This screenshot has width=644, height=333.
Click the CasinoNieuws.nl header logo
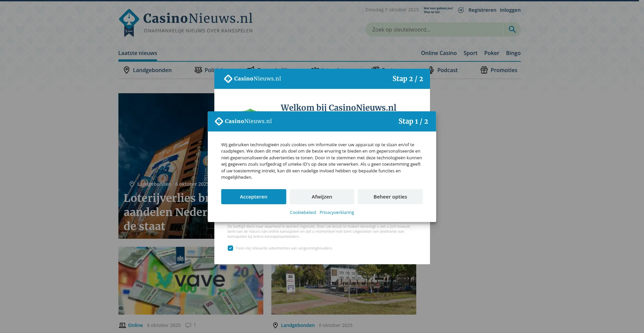[185, 22]
